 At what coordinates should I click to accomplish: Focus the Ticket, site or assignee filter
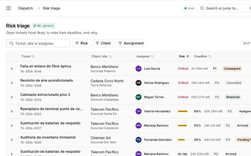click(x=38, y=43)
